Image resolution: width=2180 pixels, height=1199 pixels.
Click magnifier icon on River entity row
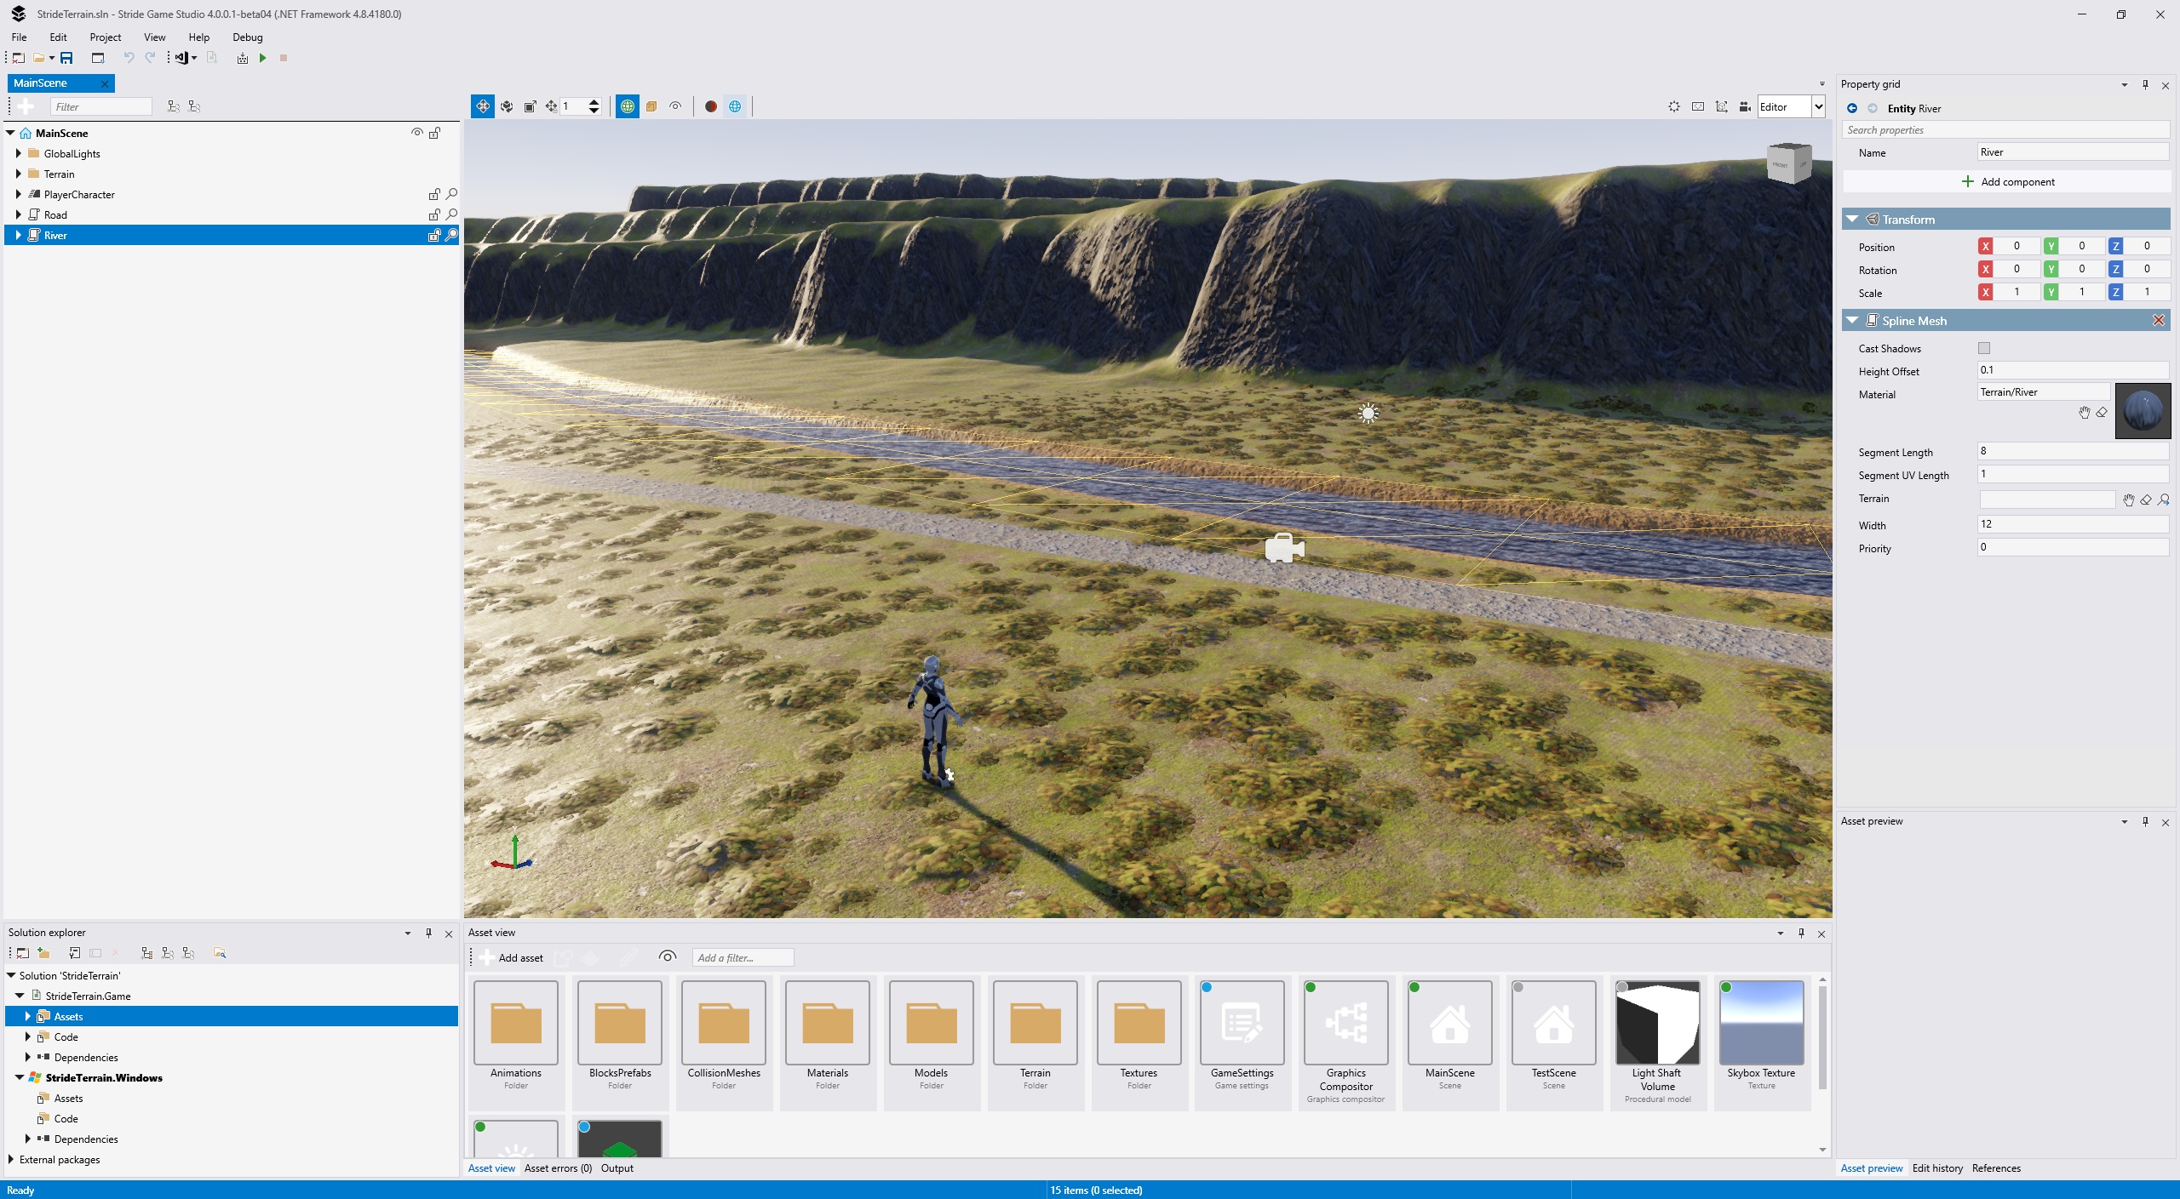[x=452, y=235]
